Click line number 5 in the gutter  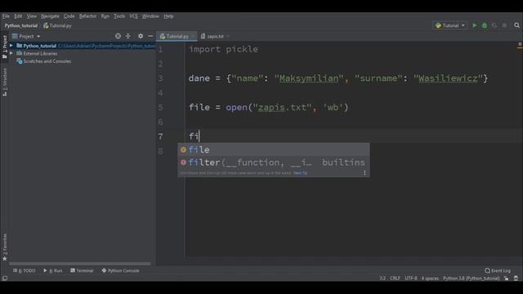pyautogui.click(x=160, y=107)
